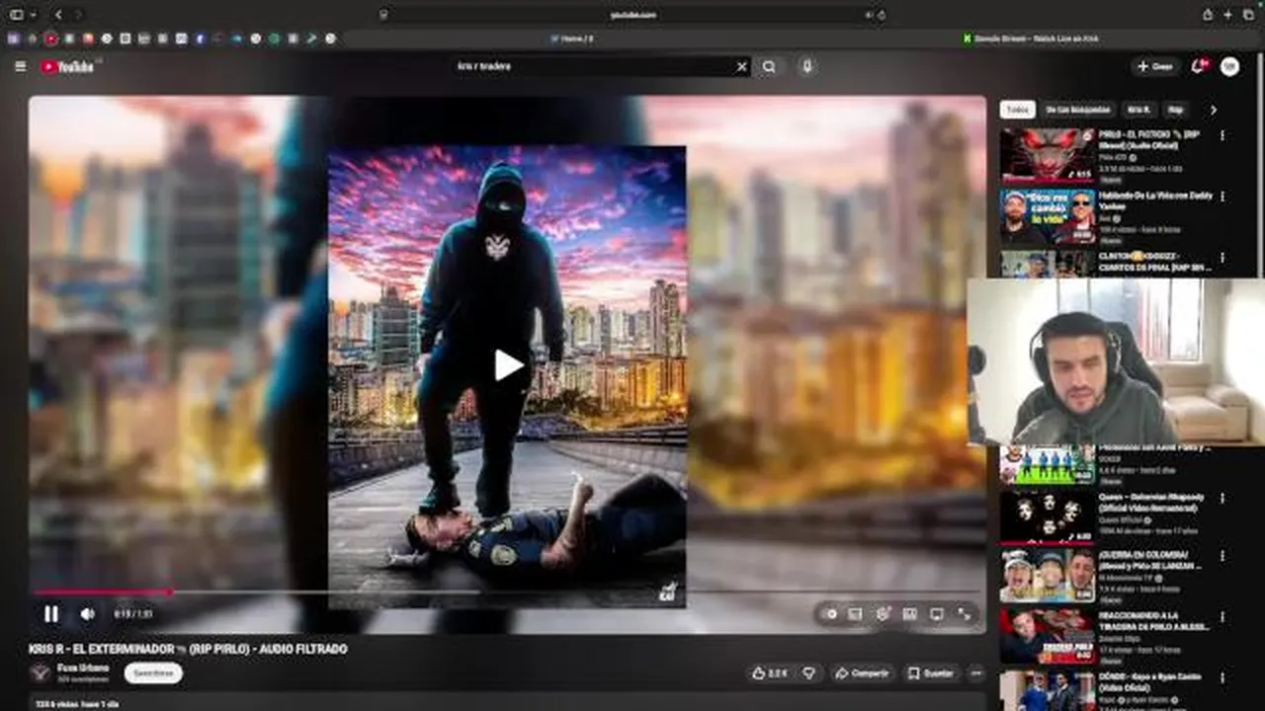Image resolution: width=1265 pixels, height=711 pixels.
Task: Show more filter chips with right chevron
Action: [x=1214, y=110]
